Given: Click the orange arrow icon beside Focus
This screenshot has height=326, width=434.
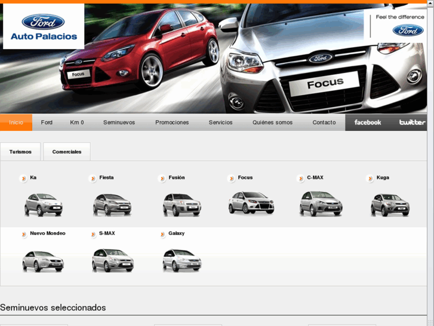Looking at the screenshot, I should 232,178.
